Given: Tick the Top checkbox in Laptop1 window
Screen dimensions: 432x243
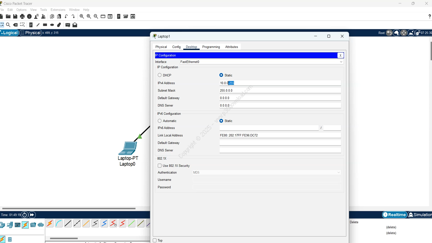Looking at the screenshot, I should [155, 240].
